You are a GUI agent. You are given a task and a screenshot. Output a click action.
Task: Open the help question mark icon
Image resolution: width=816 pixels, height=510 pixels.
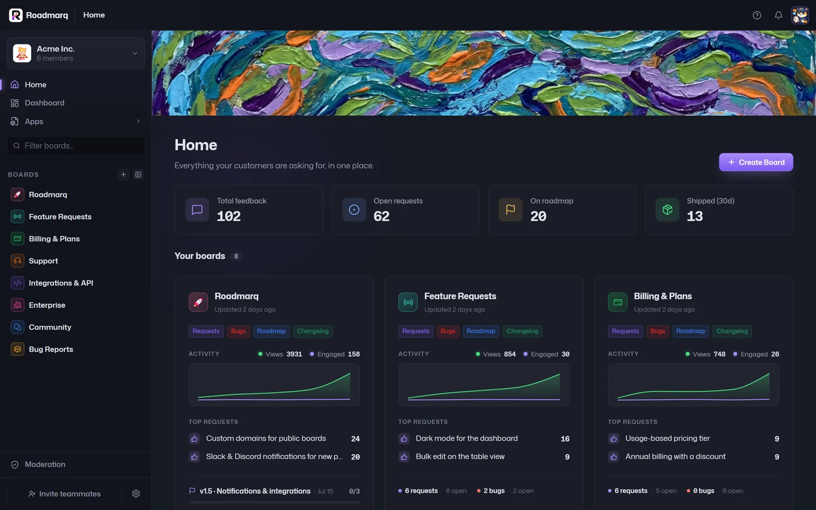click(x=757, y=15)
